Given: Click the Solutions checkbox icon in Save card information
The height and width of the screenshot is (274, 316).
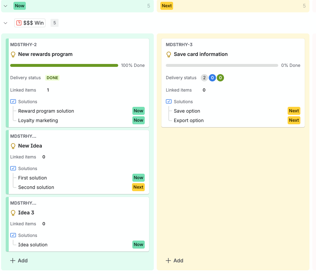Looking at the screenshot, I should coord(169,101).
